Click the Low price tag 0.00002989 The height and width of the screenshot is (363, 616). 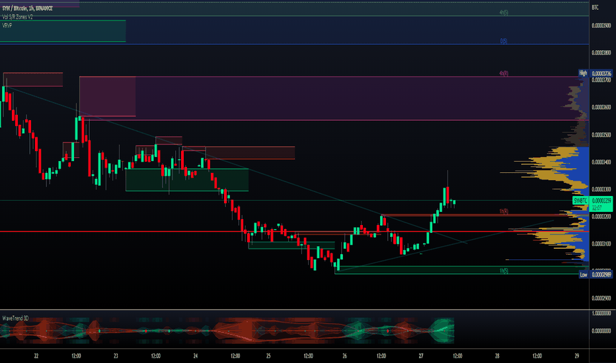[596, 275]
